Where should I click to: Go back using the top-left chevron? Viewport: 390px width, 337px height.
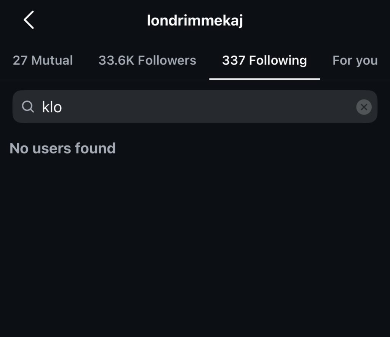pos(29,20)
